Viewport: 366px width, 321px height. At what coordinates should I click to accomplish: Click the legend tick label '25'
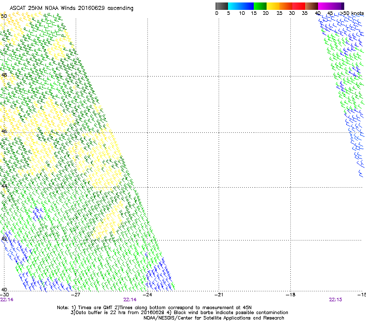tap(279, 13)
